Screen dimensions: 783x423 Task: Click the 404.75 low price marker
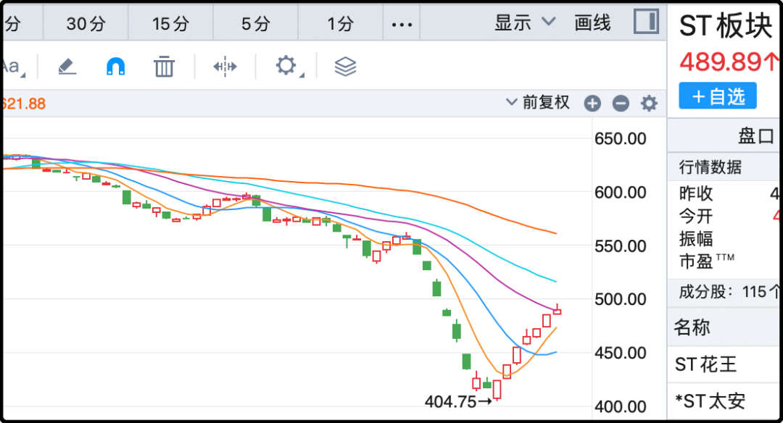[458, 401]
